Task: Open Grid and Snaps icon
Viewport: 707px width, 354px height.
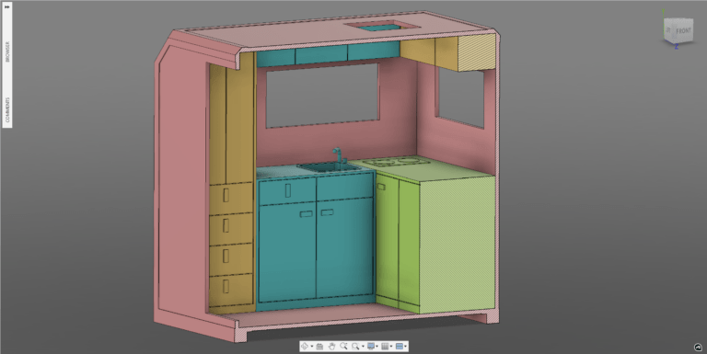Action: (x=385, y=347)
